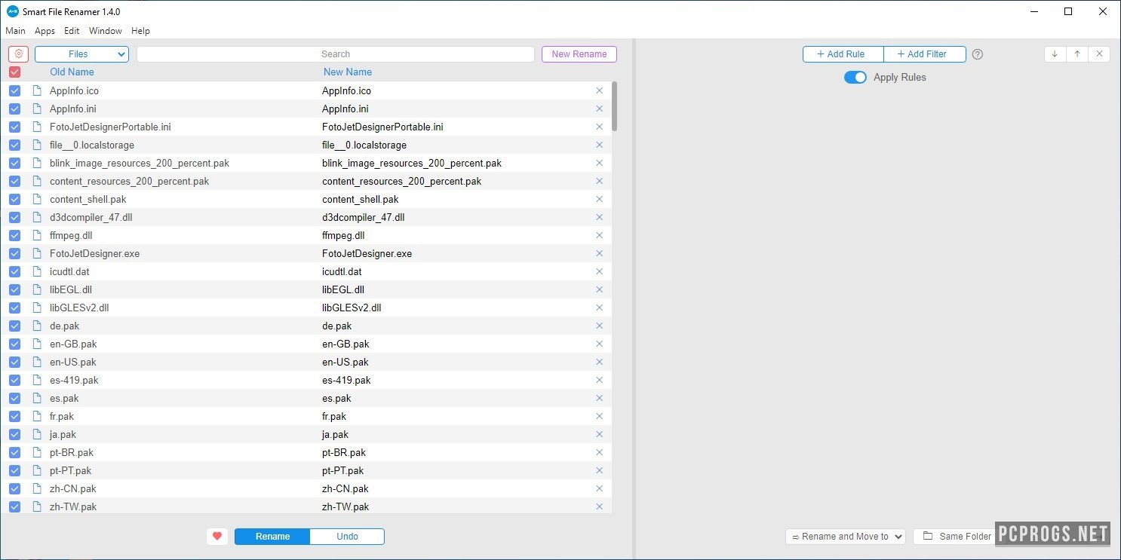Open the help question mark icon
1121x560 pixels.
coord(978,54)
